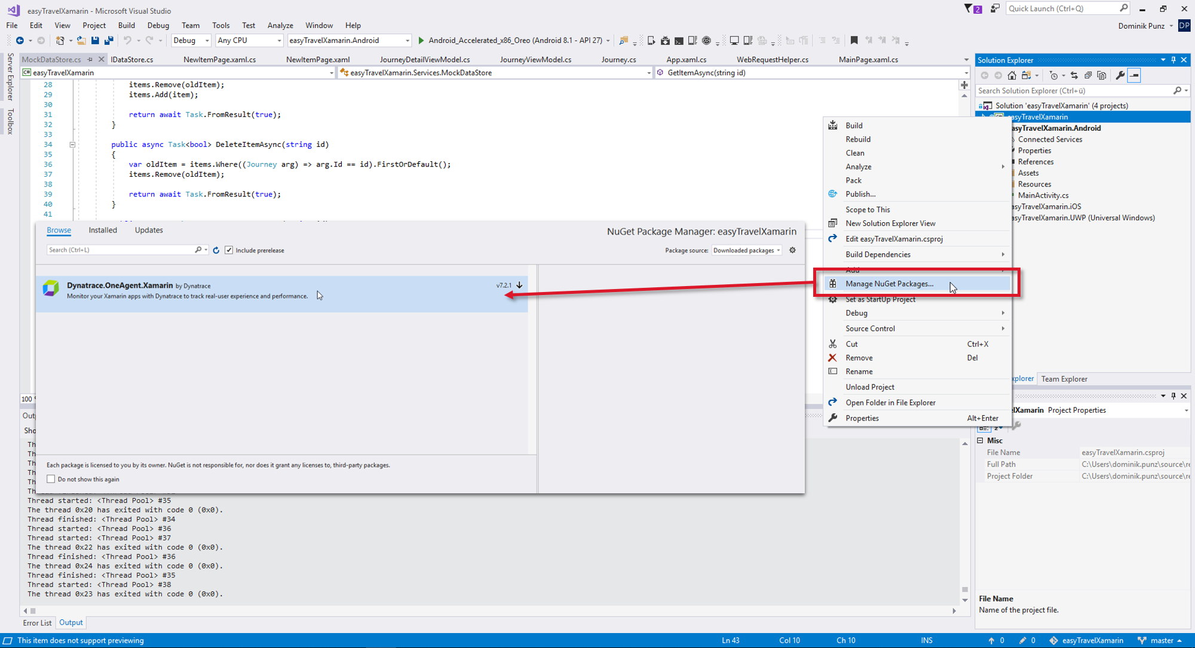Toggle Include prerelease checkbox

click(229, 250)
